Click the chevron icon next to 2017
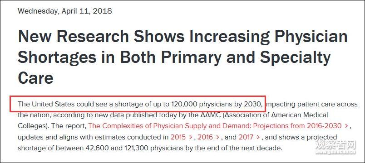Screen dimensions: 365x163 [x=258, y=137]
